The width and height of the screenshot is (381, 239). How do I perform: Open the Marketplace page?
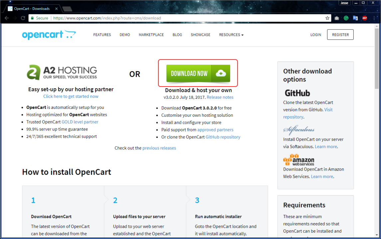(151, 35)
